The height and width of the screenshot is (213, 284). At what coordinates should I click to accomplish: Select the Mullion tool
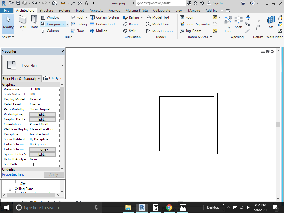click(99, 31)
